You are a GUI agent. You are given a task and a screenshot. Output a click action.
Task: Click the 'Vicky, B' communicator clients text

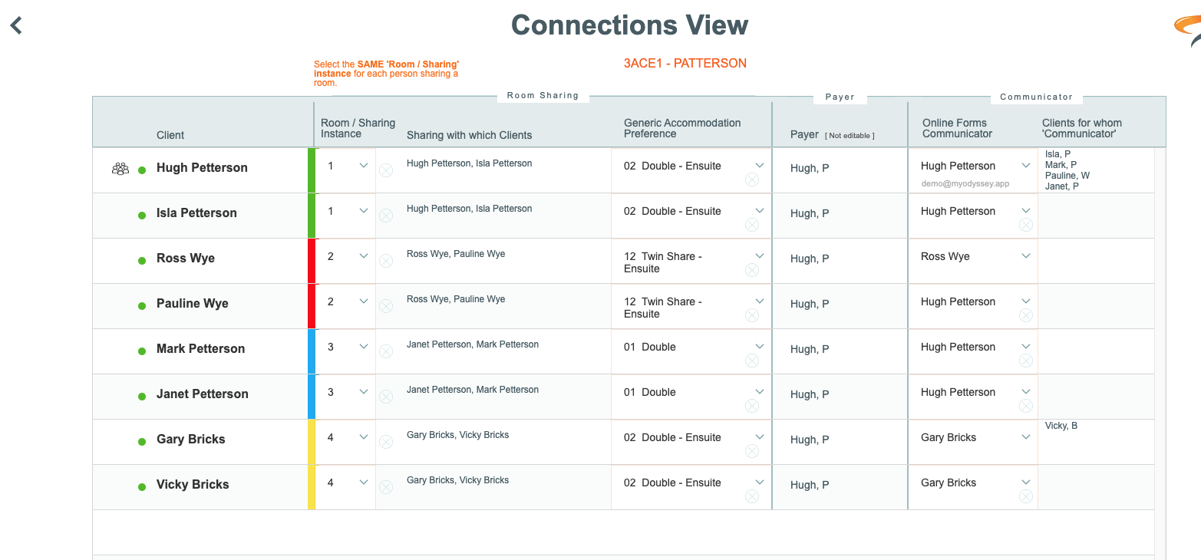pyautogui.click(x=1061, y=426)
